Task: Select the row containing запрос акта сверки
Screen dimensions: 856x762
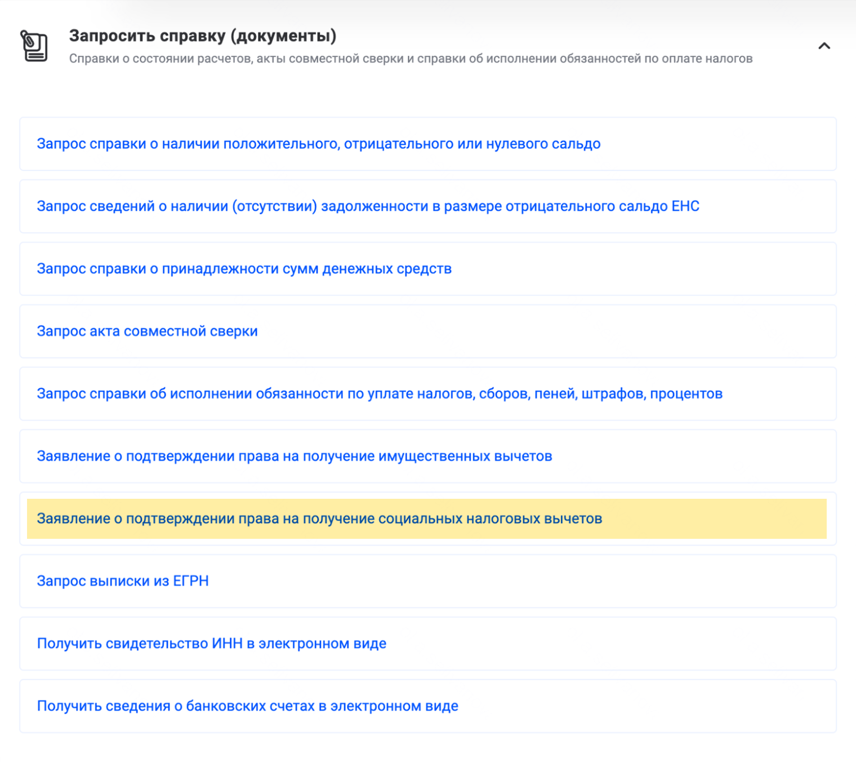Action: tap(427, 331)
